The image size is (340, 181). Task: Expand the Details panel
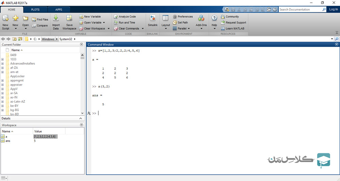[81, 119]
